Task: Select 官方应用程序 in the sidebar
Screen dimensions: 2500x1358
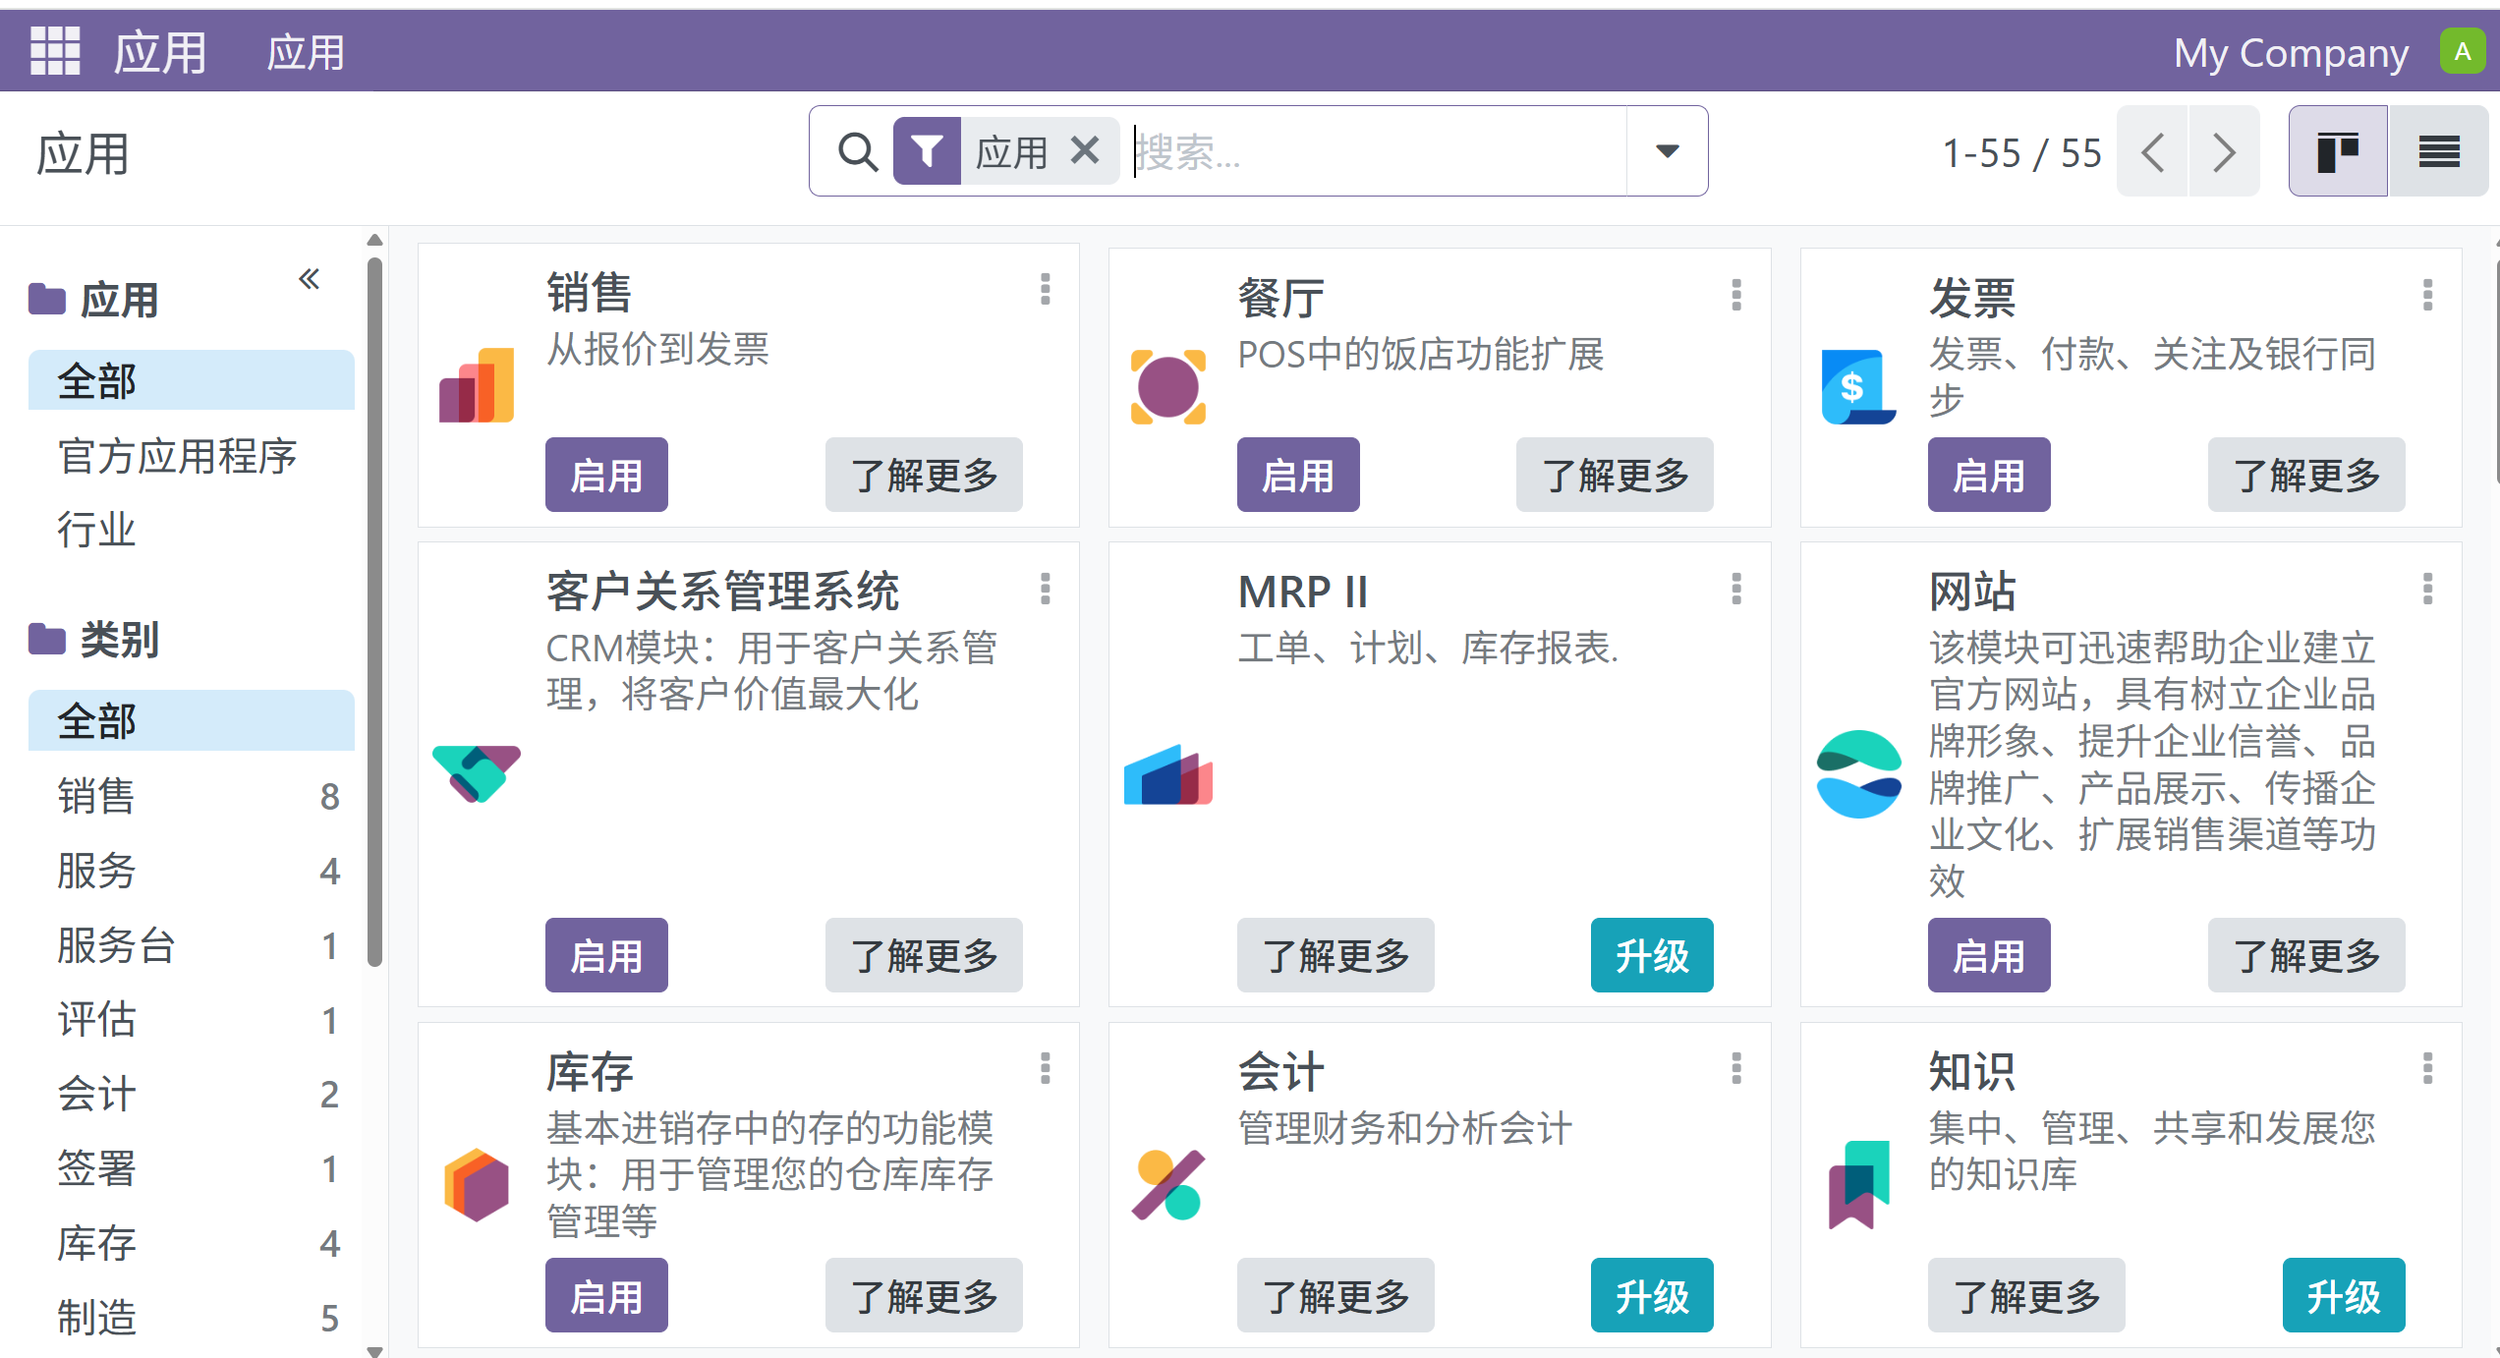Action: pyautogui.click(x=177, y=456)
